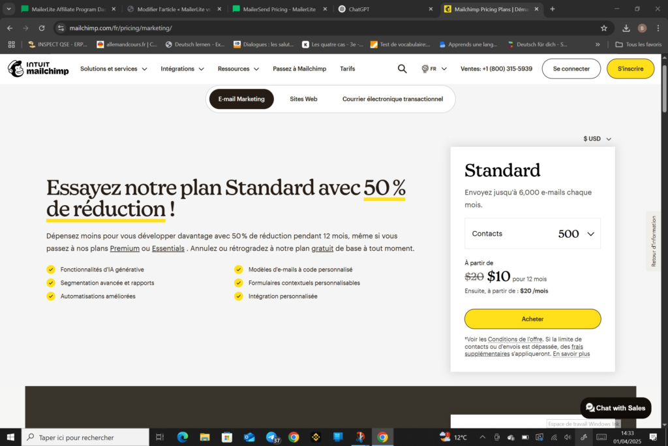Open the Chrome profile avatar
The height and width of the screenshot is (446, 668).
642,28
